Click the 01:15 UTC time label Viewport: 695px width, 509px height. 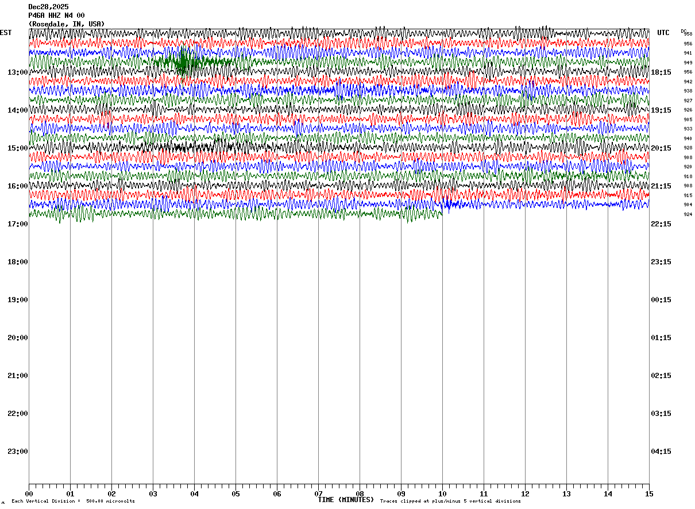tap(661, 338)
